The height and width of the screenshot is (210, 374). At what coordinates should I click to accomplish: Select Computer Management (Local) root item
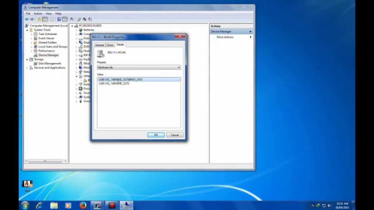49,26
